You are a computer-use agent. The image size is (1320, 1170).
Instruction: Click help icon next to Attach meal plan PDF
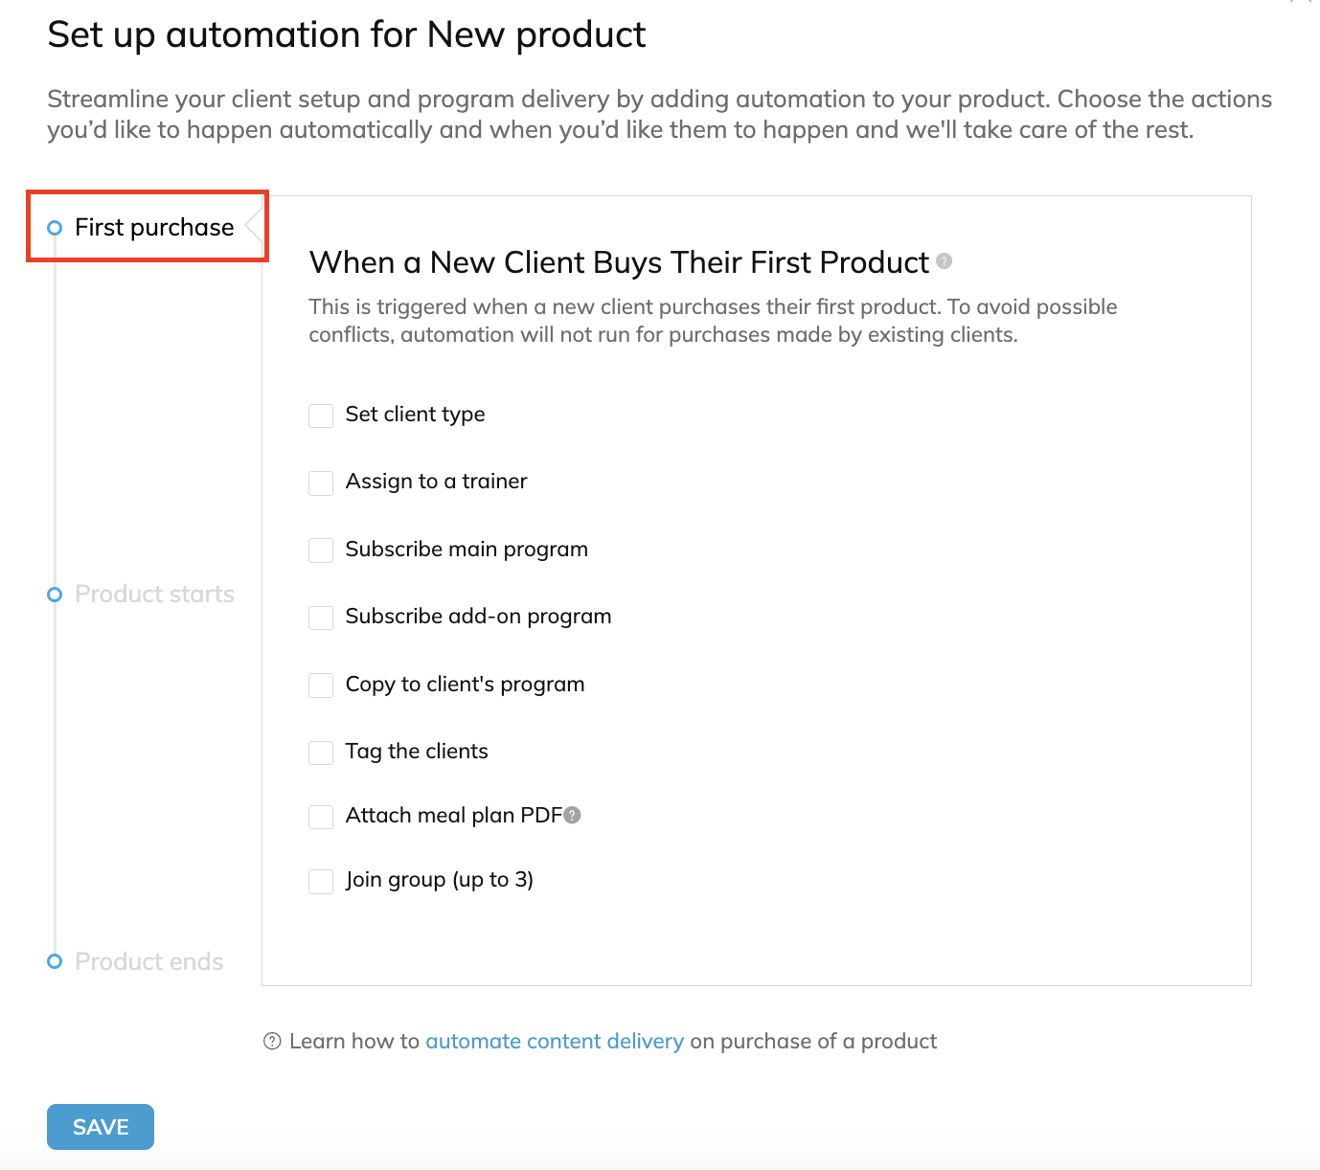pyautogui.click(x=573, y=815)
